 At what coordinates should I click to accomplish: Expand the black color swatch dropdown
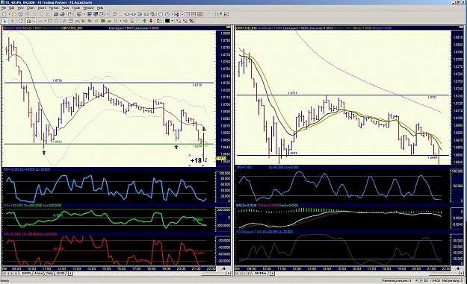pos(173,21)
